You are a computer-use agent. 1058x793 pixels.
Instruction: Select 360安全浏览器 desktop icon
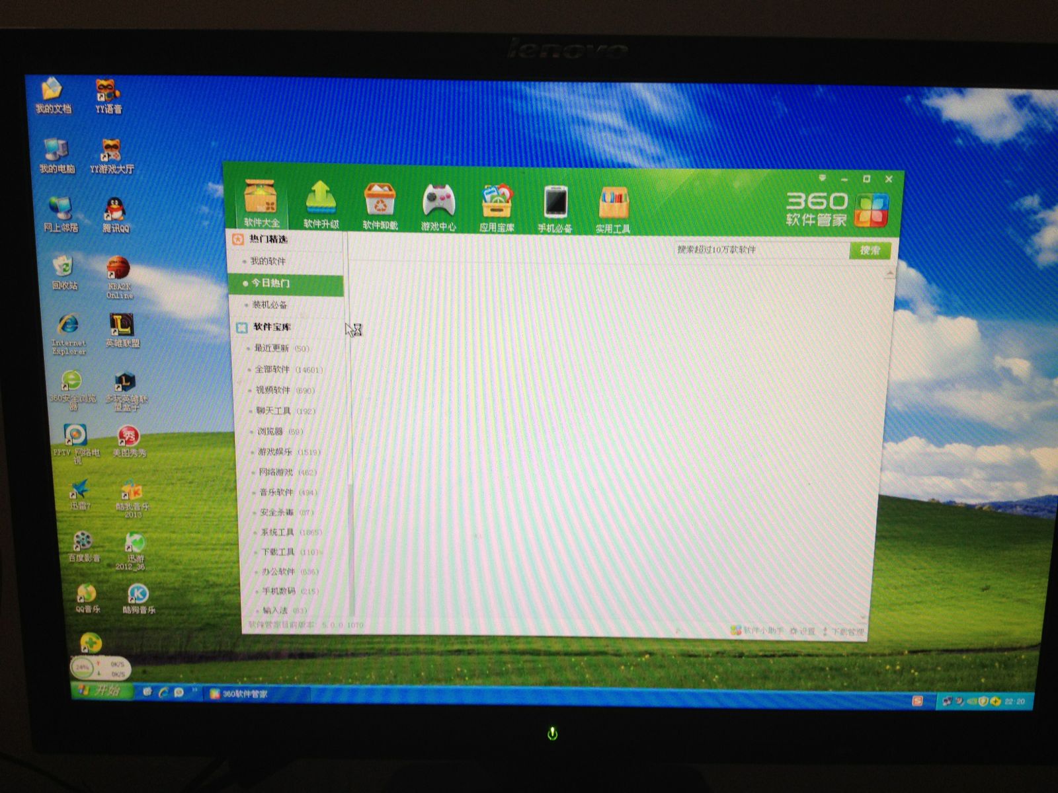72,391
